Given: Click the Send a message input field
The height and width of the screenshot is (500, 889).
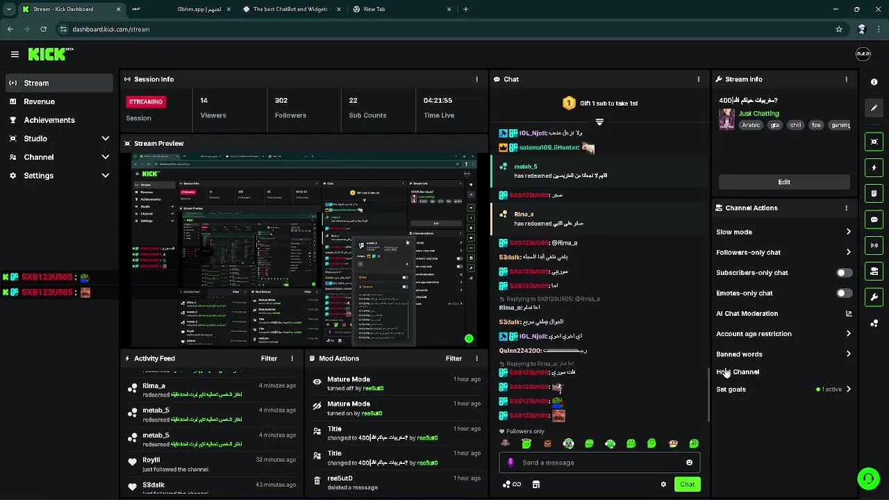Looking at the screenshot, I should pos(601,462).
